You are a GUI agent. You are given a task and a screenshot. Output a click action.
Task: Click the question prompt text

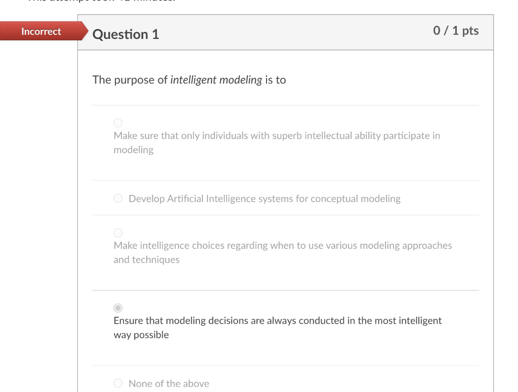pos(189,79)
